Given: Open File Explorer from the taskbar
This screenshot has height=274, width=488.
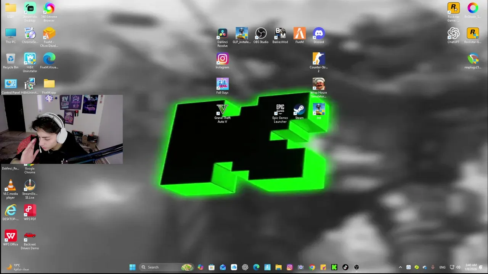Looking at the screenshot, I should pyautogui.click(x=278, y=267).
